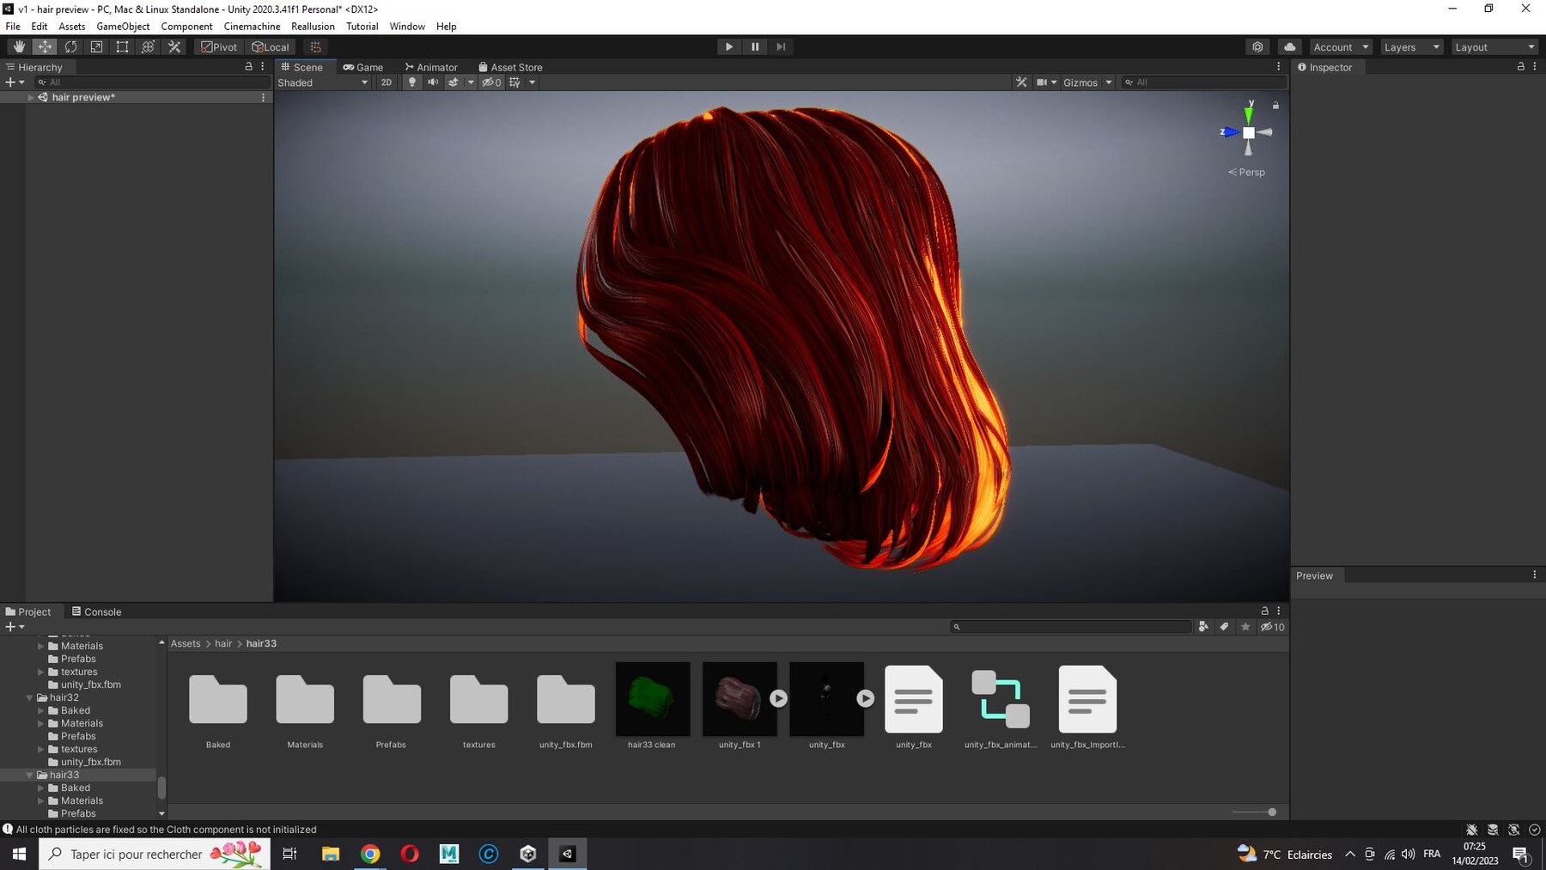Switch Persp projection mode
The width and height of the screenshot is (1546, 870).
tap(1246, 172)
